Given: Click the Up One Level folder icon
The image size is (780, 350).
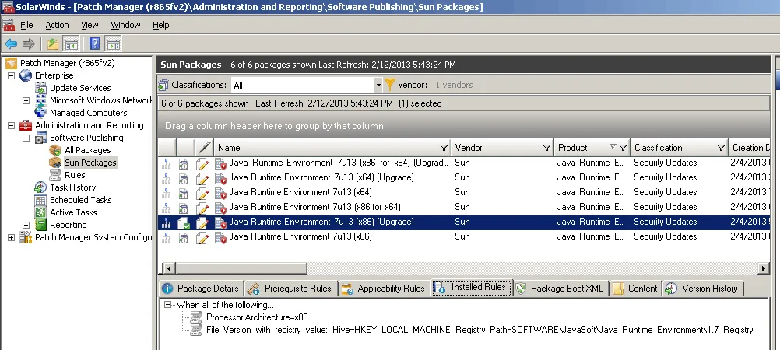Looking at the screenshot, I should point(52,44).
